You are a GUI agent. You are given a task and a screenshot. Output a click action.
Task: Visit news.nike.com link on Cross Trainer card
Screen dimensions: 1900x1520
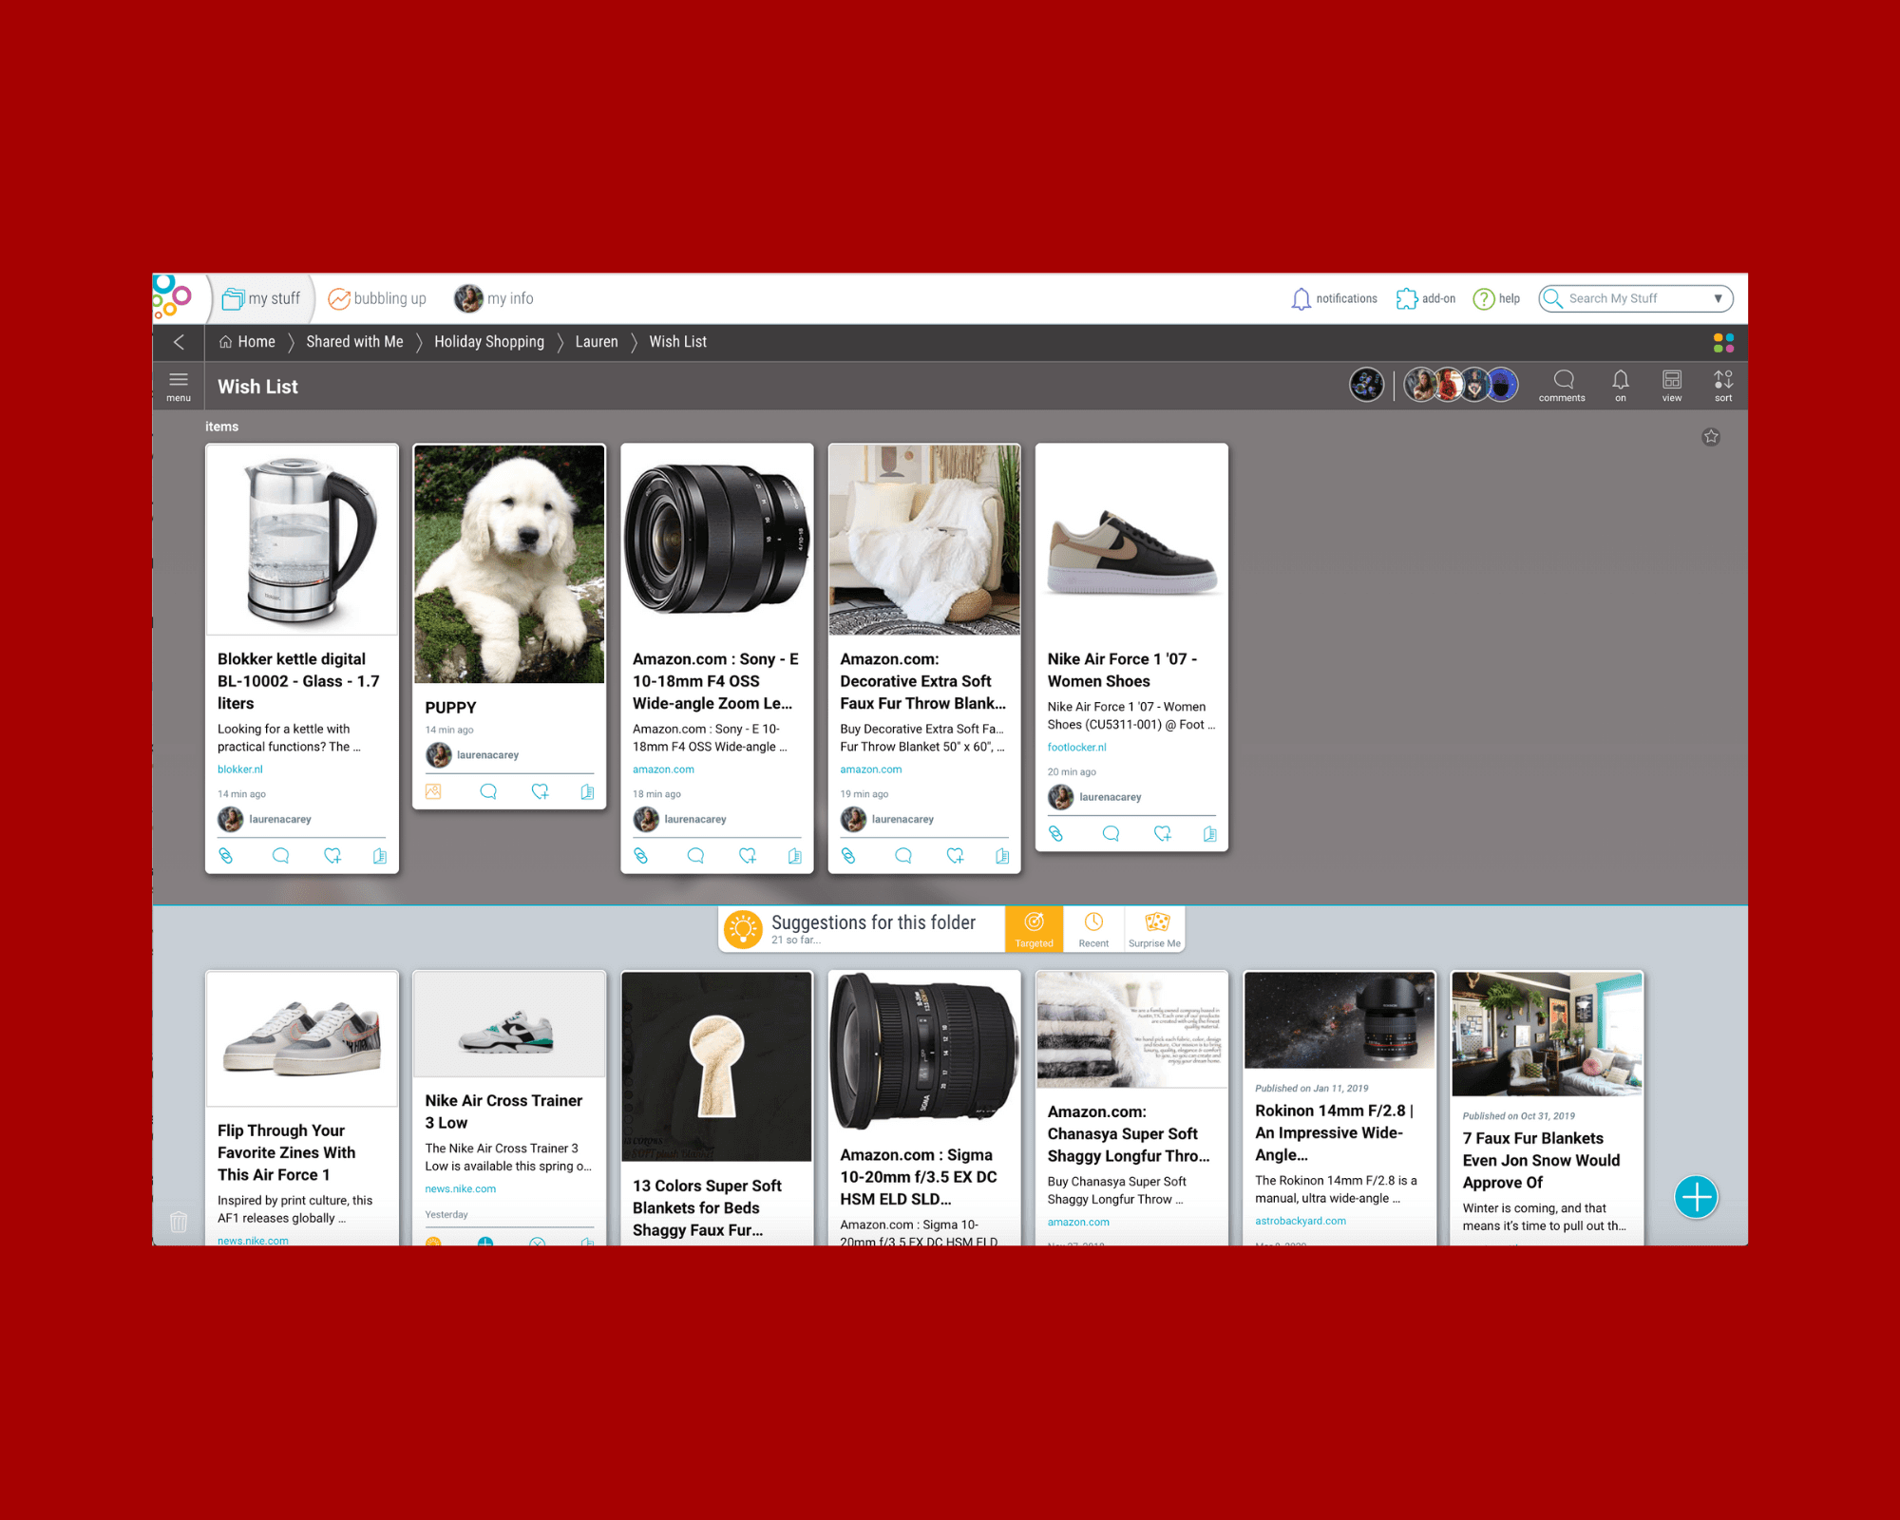click(x=461, y=1188)
